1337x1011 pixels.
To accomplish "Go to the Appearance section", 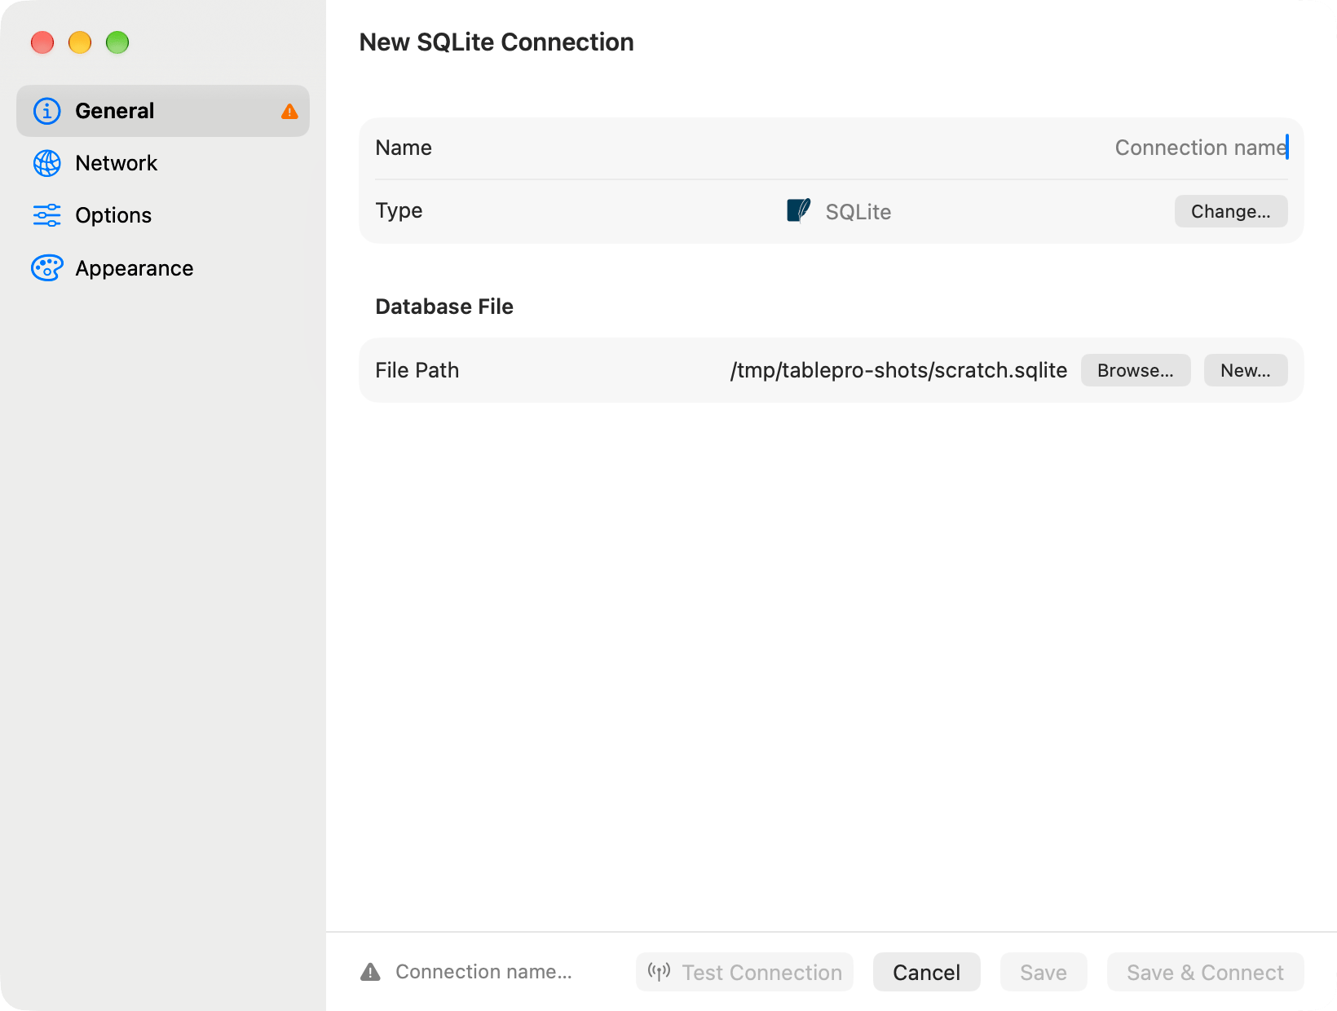I will coord(163,268).
